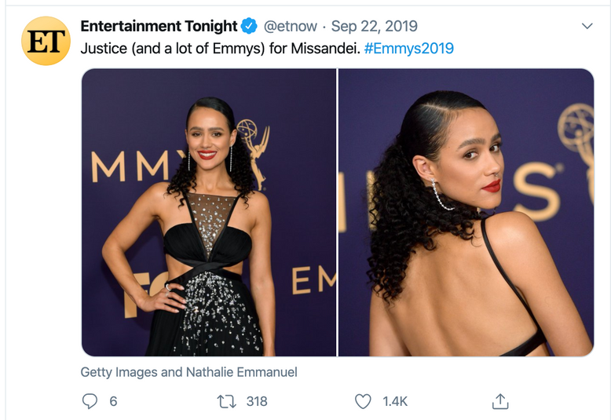The height and width of the screenshot is (420, 611).
Task: Like the tweet with the heart icon
Action: point(362,401)
